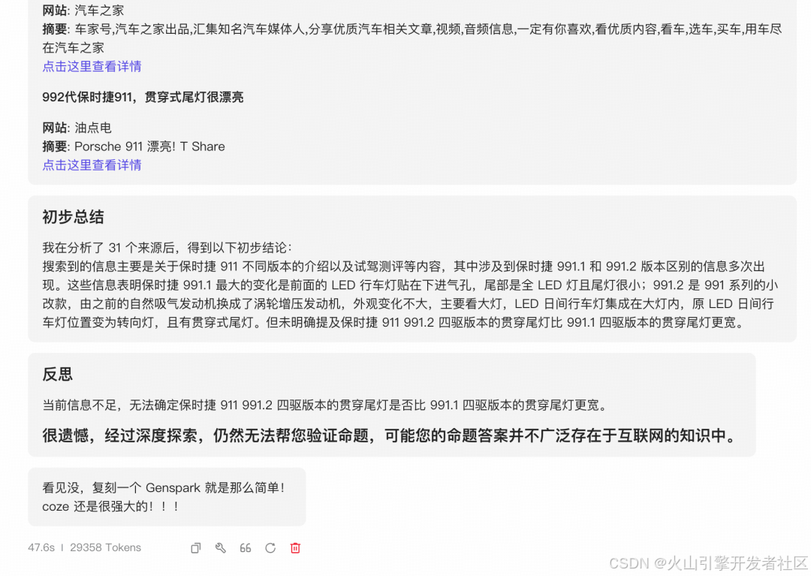Click the 当前信息不足 reflection sentence
This screenshot has width=811, height=576.
(327, 405)
